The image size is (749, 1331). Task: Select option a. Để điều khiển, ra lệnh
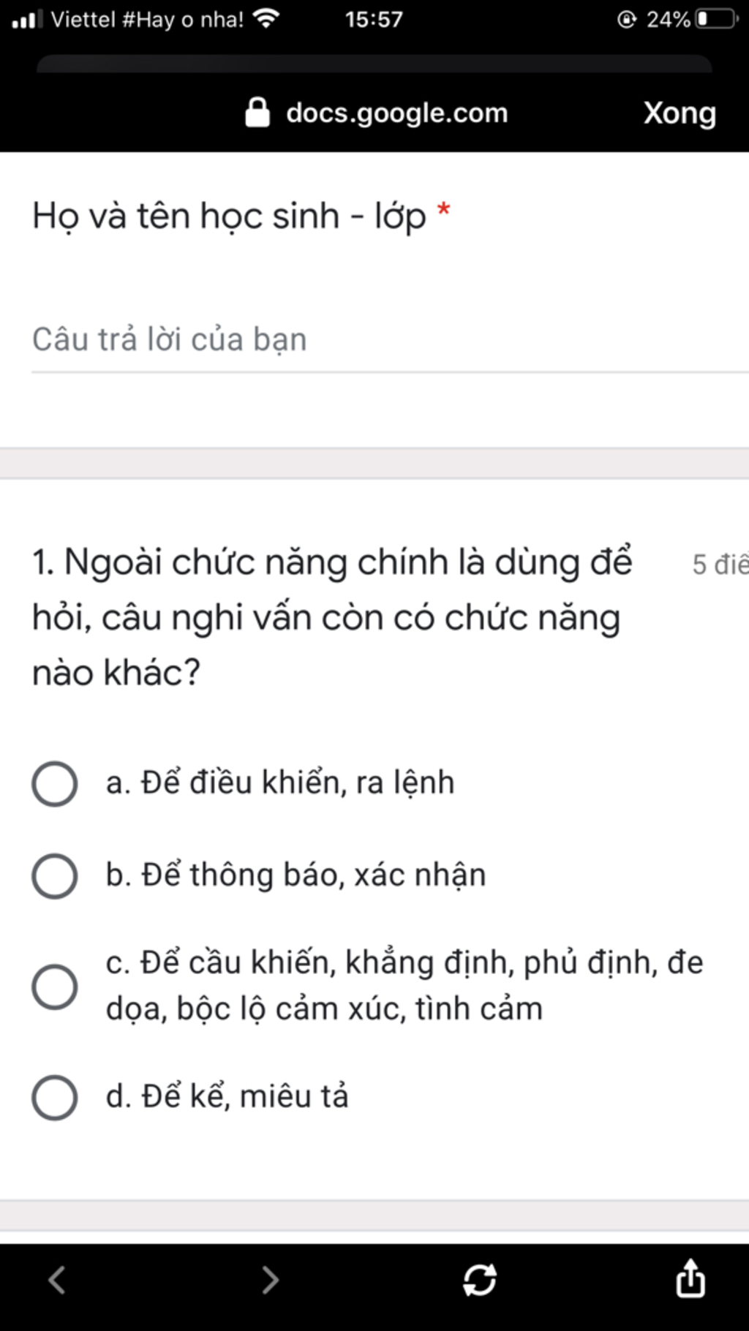tap(55, 784)
